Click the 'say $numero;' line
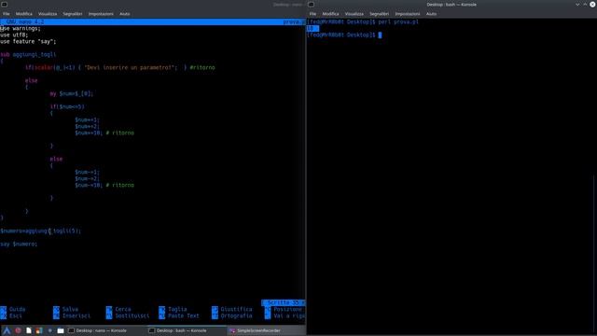 coord(19,244)
